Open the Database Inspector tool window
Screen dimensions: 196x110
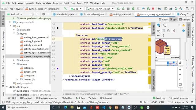click(47, 98)
